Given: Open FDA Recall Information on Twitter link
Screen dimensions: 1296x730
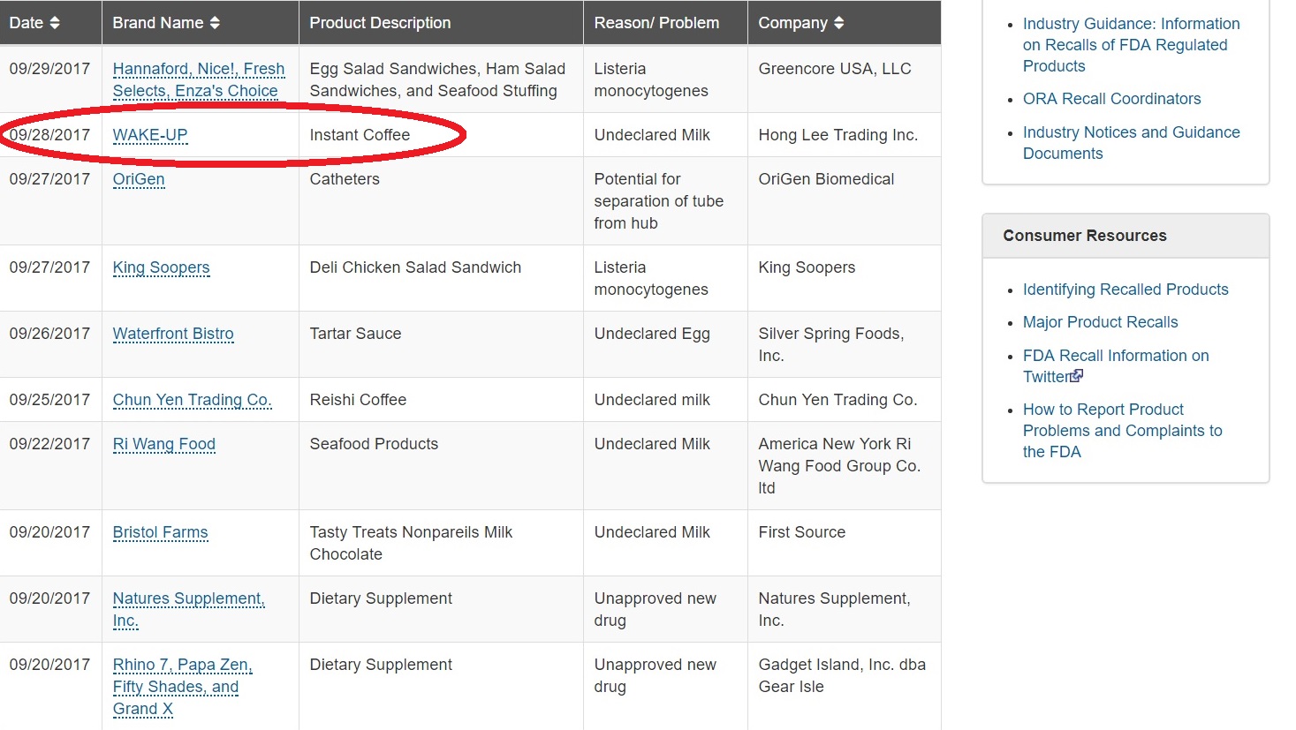Looking at the screenshot, I should [x=1116, y=366].
